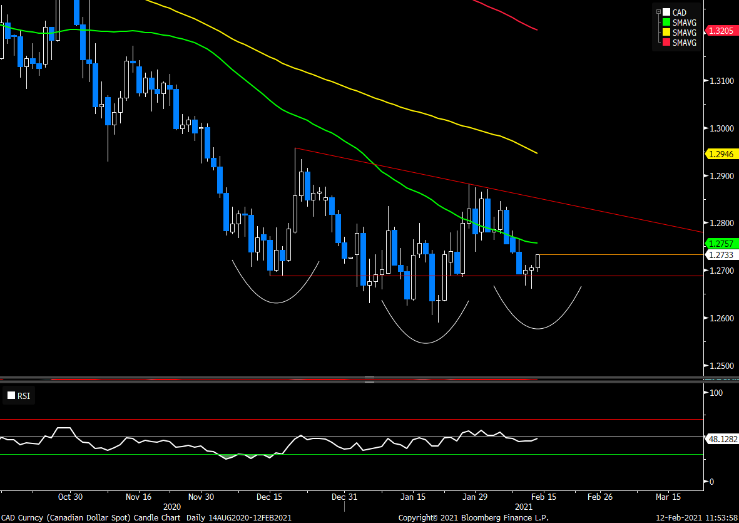Click the 2020 year label

pos(171,507)
